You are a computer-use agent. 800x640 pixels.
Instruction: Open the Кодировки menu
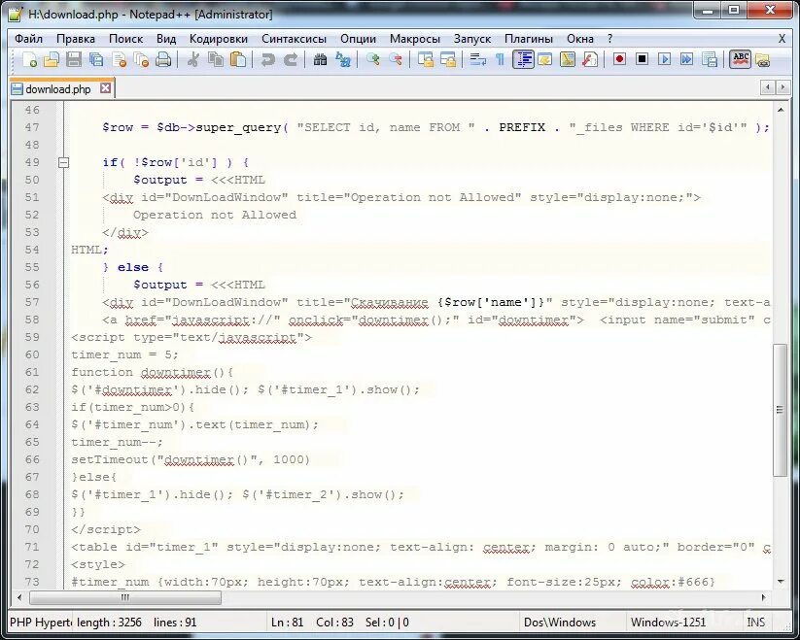coord(219,39)
